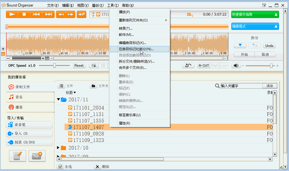Expand the 2017/10 folder
This screenshot has width=289, height=171.
[59, 147]
